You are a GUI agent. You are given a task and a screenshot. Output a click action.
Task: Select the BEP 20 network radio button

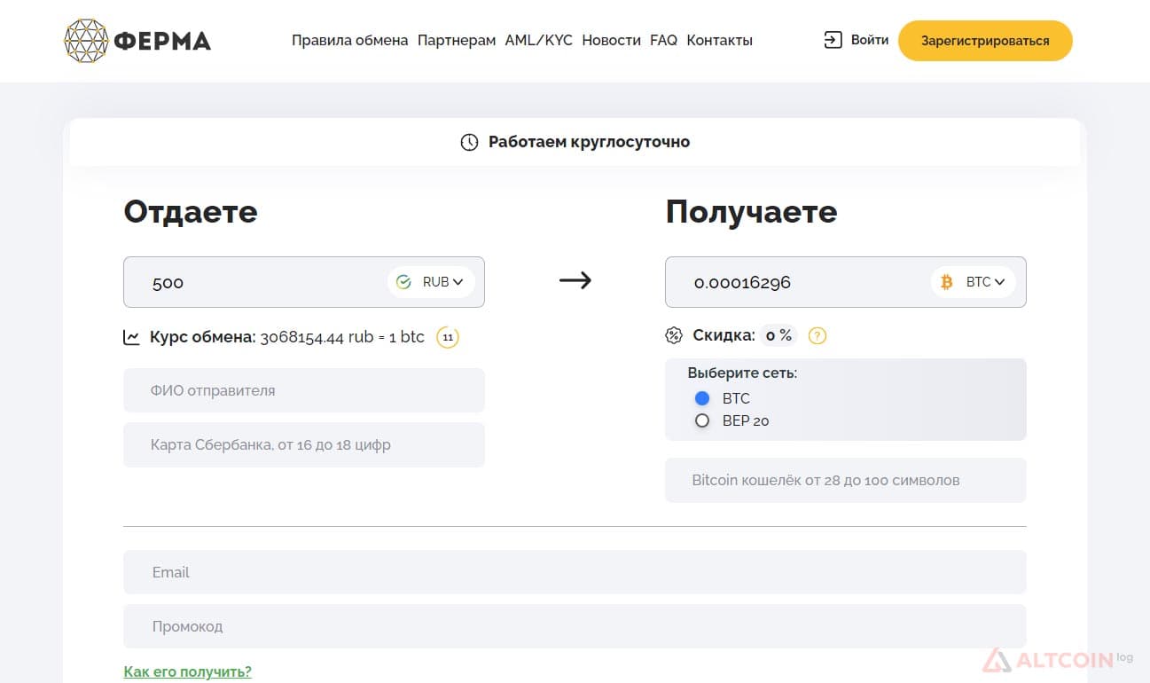point(702,420)
